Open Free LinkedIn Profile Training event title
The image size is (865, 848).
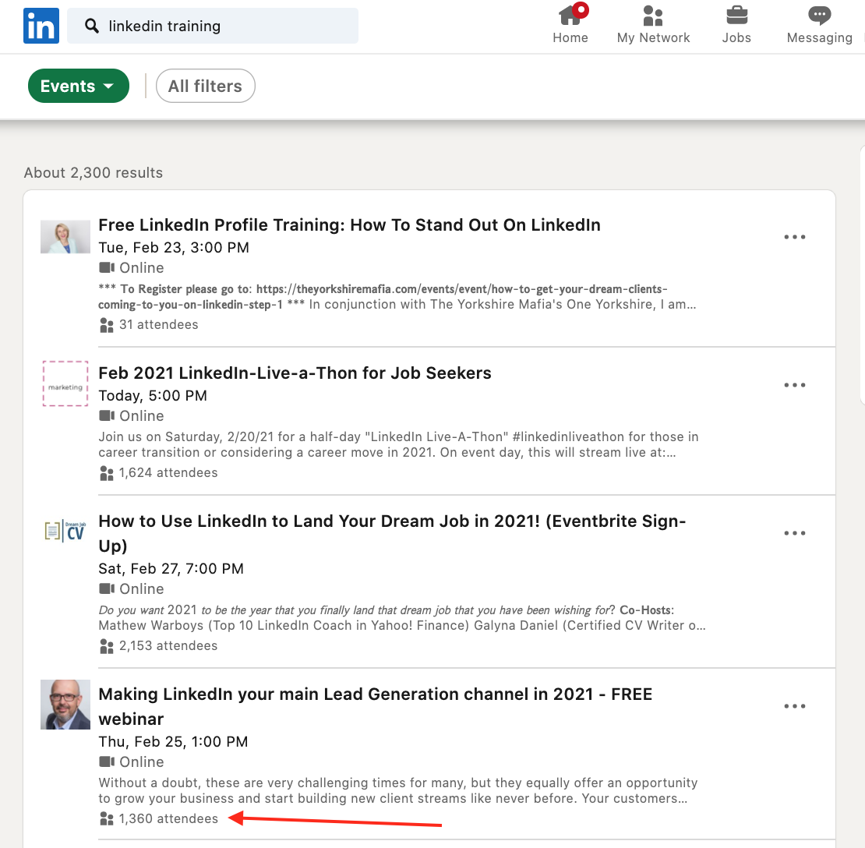349,225
